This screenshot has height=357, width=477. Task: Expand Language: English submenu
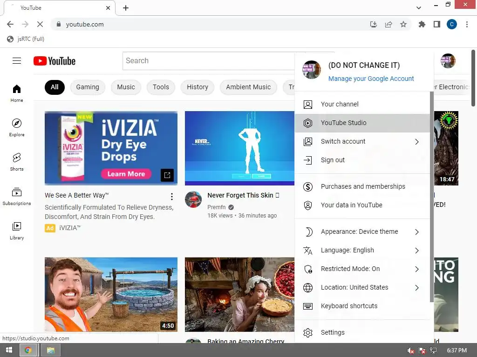[x=417, y=251]
